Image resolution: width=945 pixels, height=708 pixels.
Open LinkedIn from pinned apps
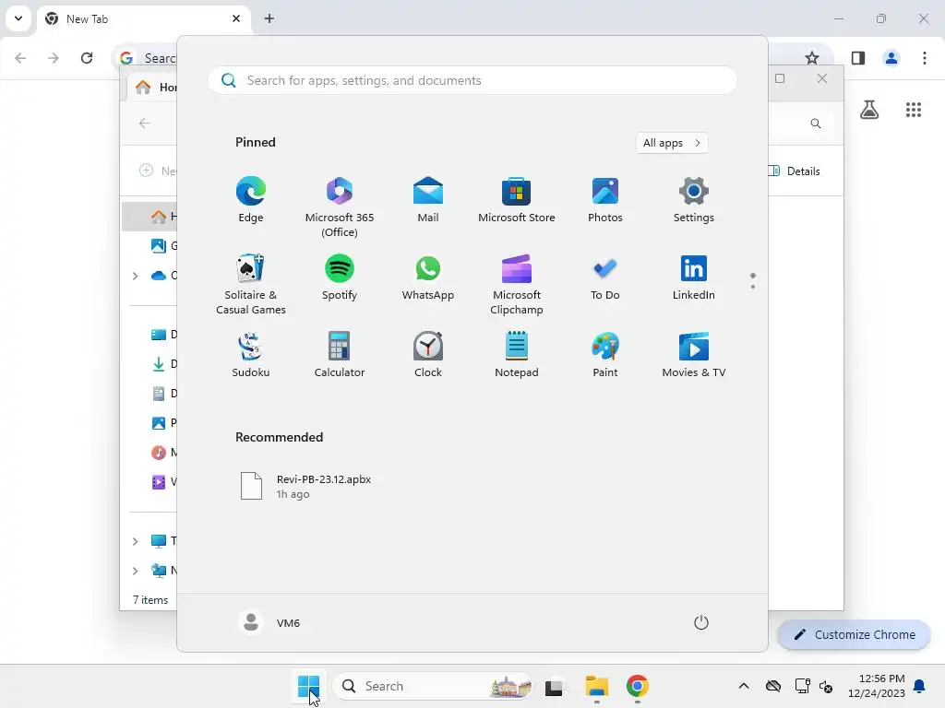694,277
